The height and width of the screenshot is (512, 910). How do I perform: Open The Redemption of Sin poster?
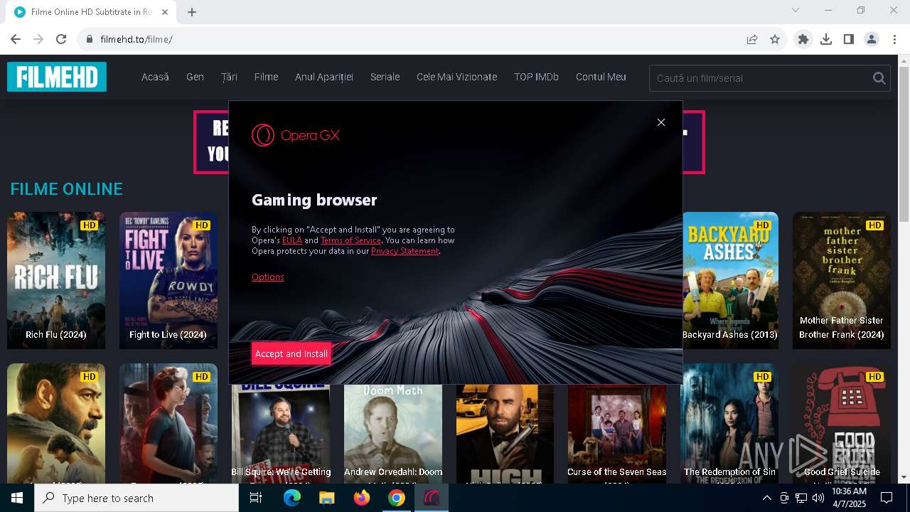coord(729,424)
